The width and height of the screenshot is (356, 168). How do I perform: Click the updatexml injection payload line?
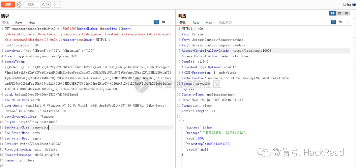[88, 34]
